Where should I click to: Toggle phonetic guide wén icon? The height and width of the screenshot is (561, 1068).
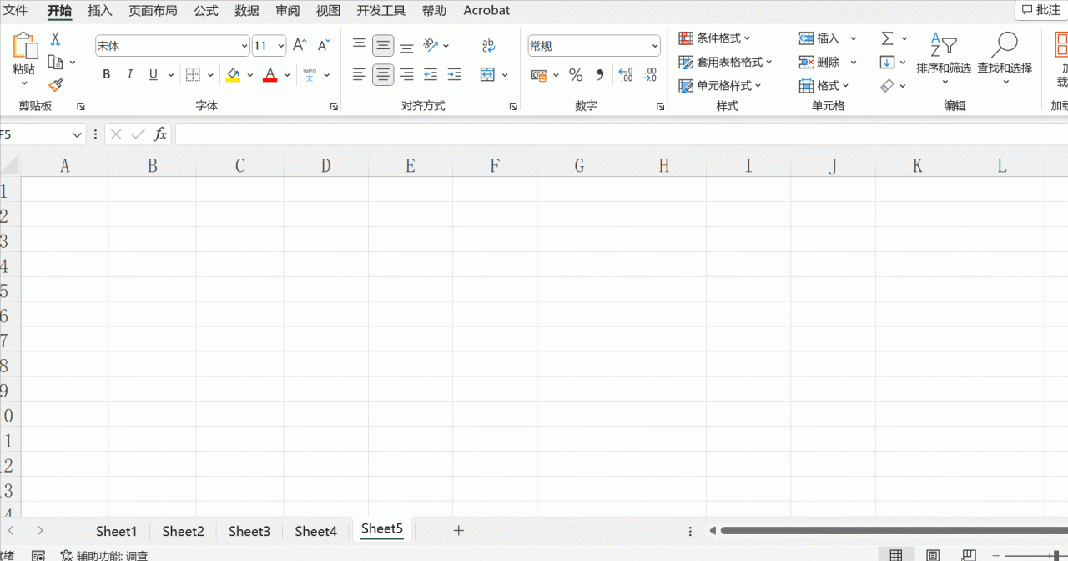coord(310,75)
